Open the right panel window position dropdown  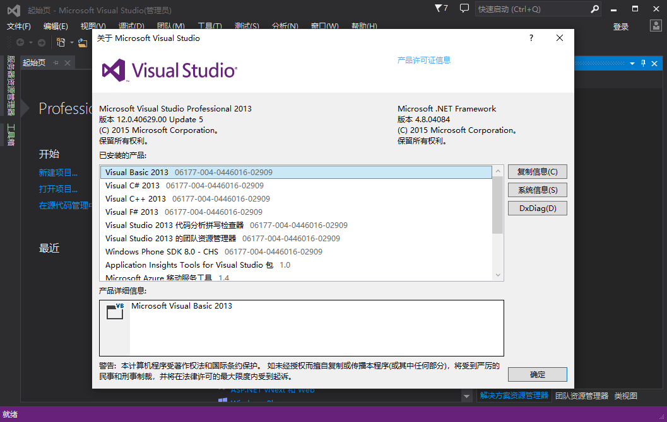coord(632,63)
